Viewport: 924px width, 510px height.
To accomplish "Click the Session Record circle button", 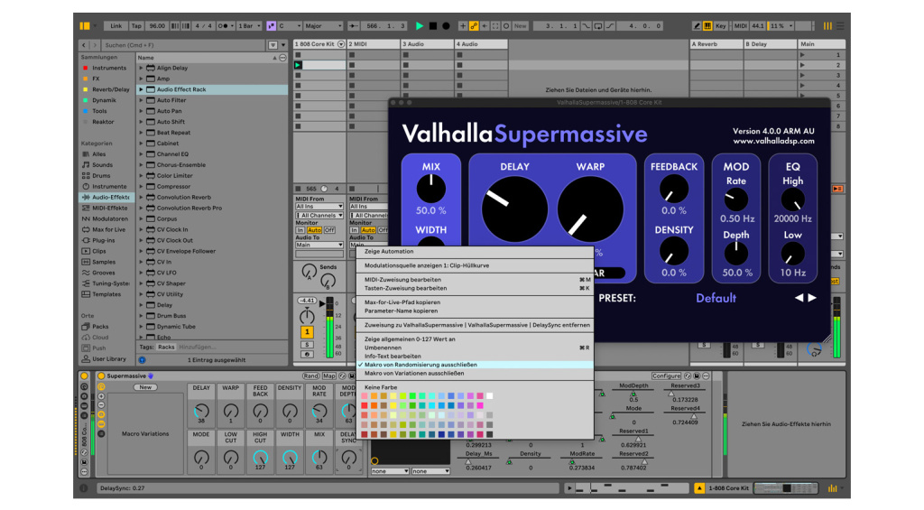I will 507,26.
